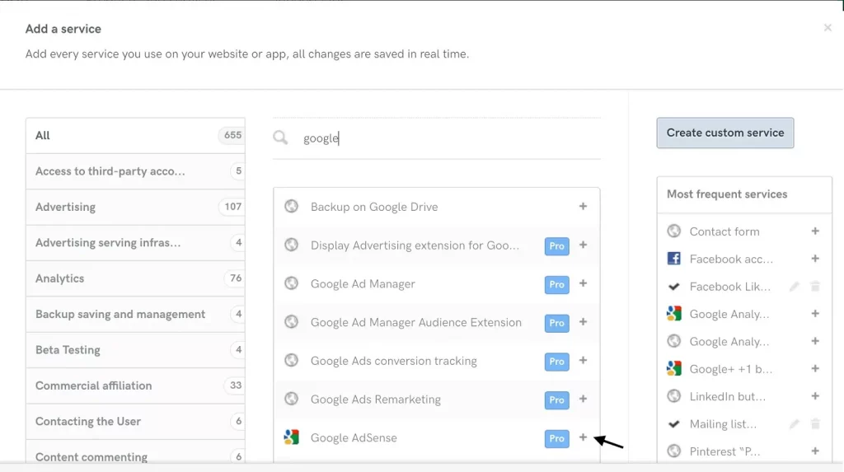Click Pro badge on Google AdSense
Screen dimensions: 844x472
[556, 438]
